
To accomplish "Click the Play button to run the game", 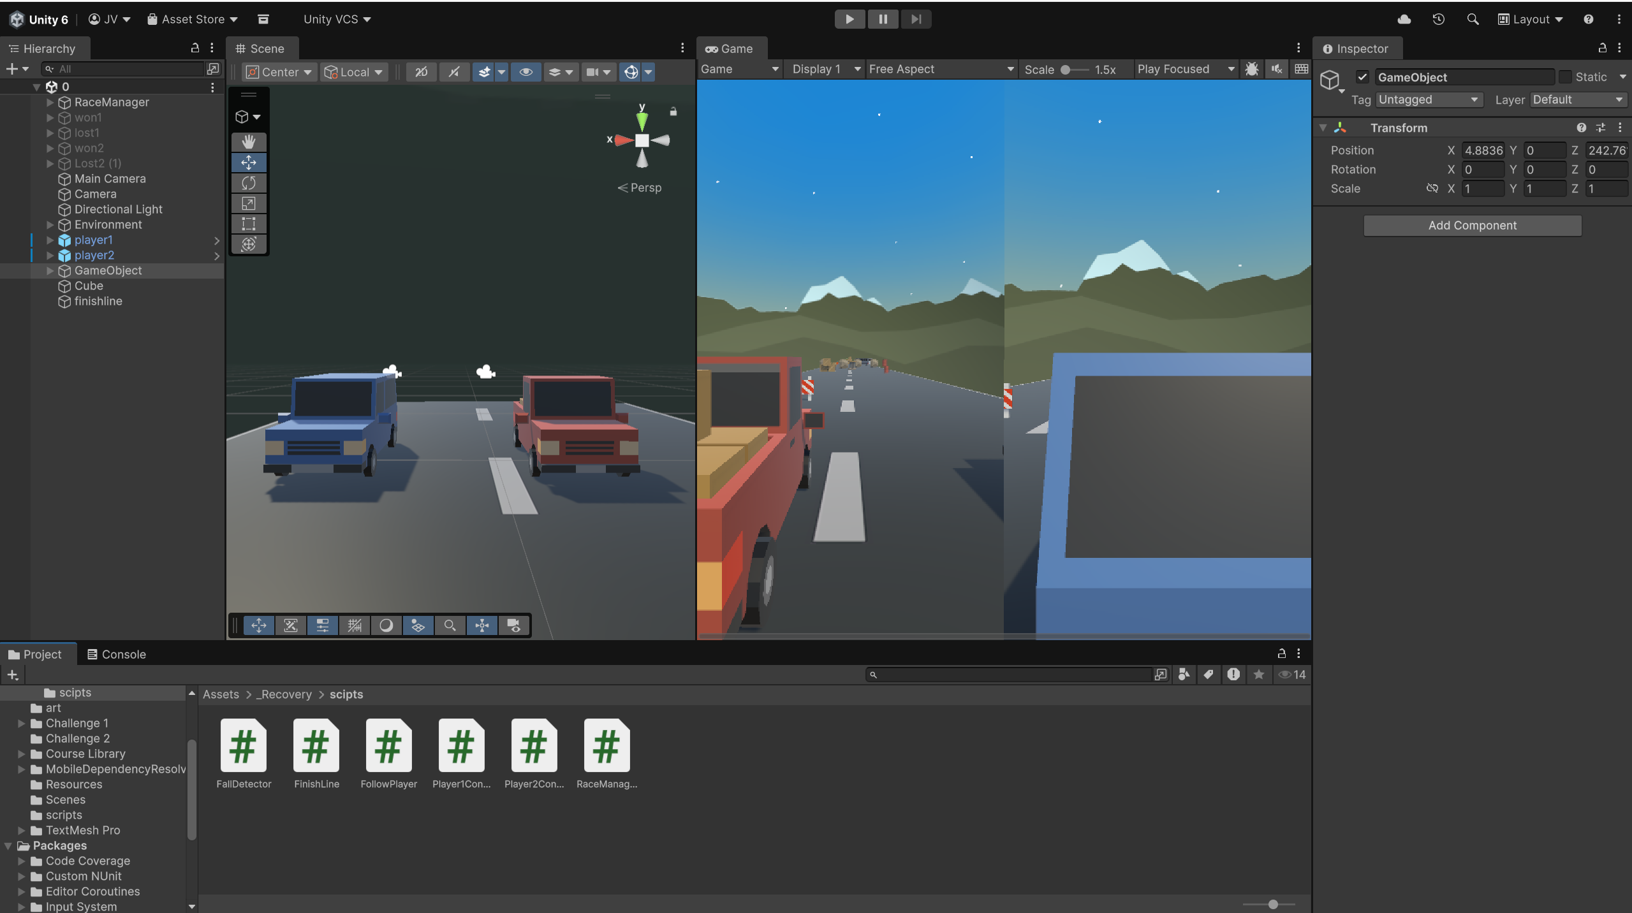I will tap(849, 19).
